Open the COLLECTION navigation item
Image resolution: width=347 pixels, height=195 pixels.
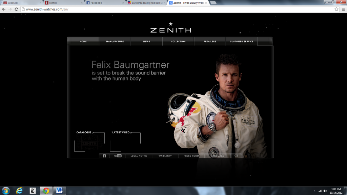click(x=178, y=42)
